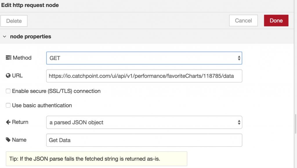The height and width of the screenshot is (168, 297).
Task: Enable secure (SSL/TLS) connection checkbox
Action: (8, 91)
